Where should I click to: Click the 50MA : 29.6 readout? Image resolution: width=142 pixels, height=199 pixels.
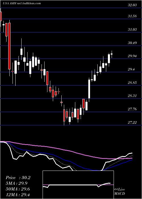coord(18,189)
